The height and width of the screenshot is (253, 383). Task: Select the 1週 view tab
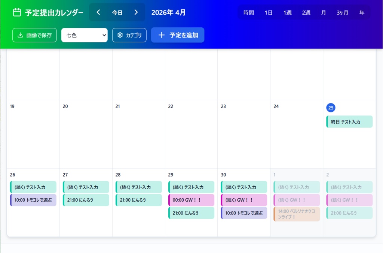point(287,13)
